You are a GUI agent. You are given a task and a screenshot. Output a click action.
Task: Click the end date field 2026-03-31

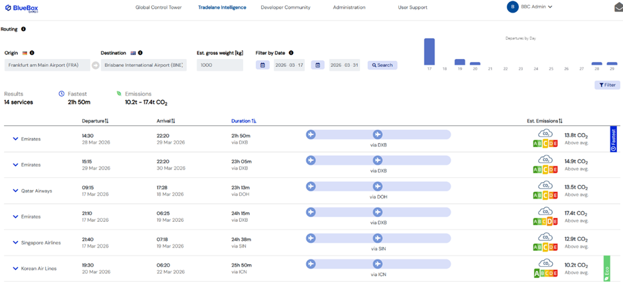coord(345,65)
